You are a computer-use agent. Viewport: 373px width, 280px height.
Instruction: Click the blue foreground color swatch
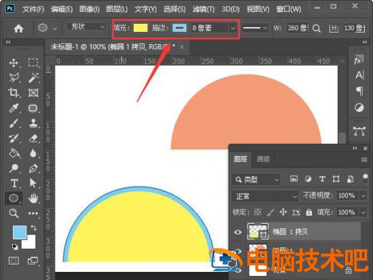[20, 232]
